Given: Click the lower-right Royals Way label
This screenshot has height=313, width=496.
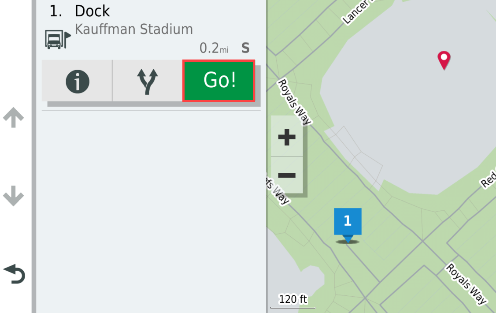Looking at the screenshot, I should coord(466,283).
